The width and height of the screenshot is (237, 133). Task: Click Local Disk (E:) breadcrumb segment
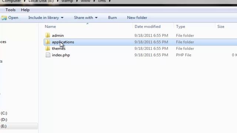click(x=41, y=1)
